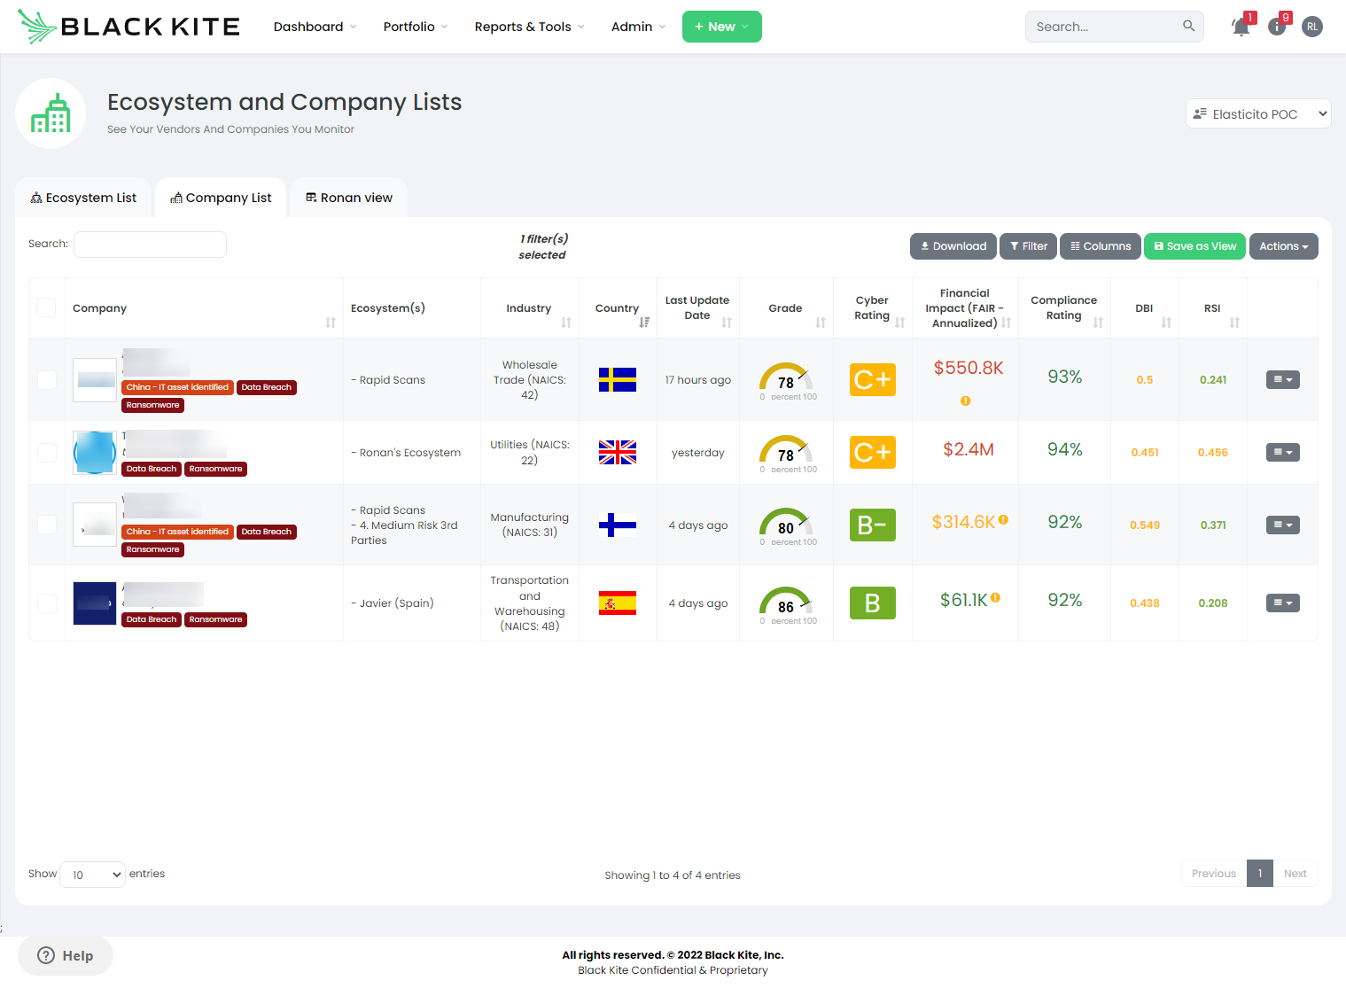Open row menu for Manufacturing company
The image size is (1346, 988).
1283,525
